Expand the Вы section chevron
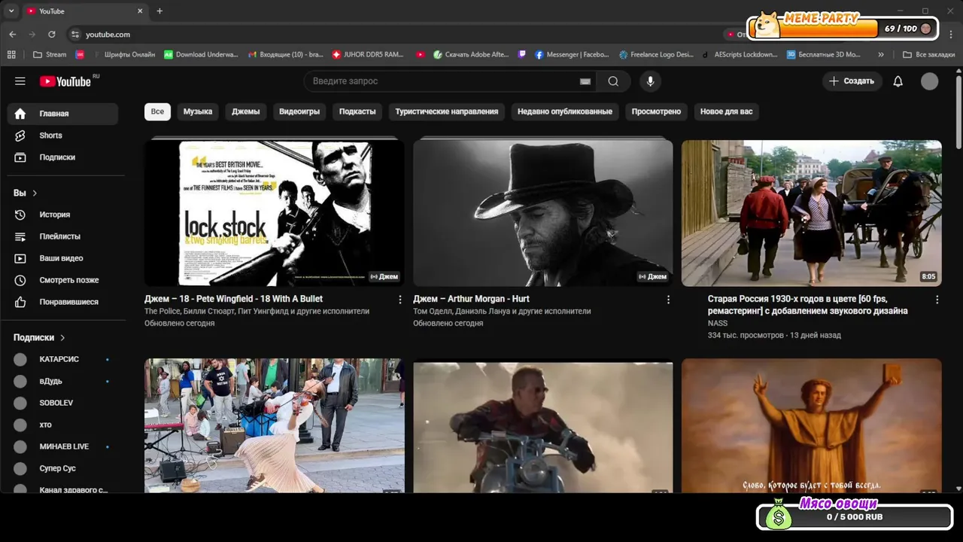The height and width of the screenshot is (542, 963). (x=35, y=193)
